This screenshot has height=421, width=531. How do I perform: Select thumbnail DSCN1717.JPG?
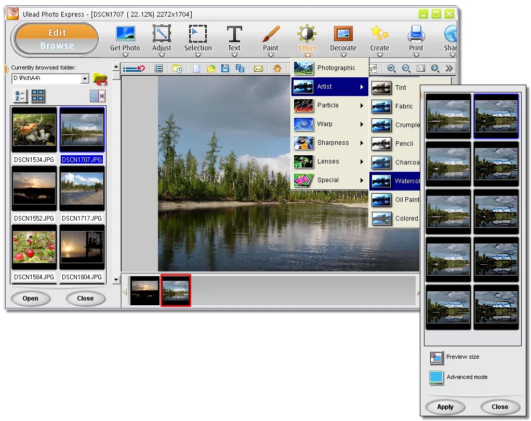[82, 188]
